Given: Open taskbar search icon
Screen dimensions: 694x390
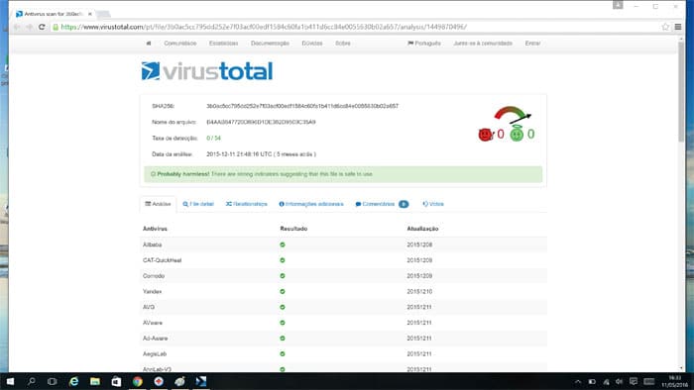Looking at the screenshot, I should point(31,381).
